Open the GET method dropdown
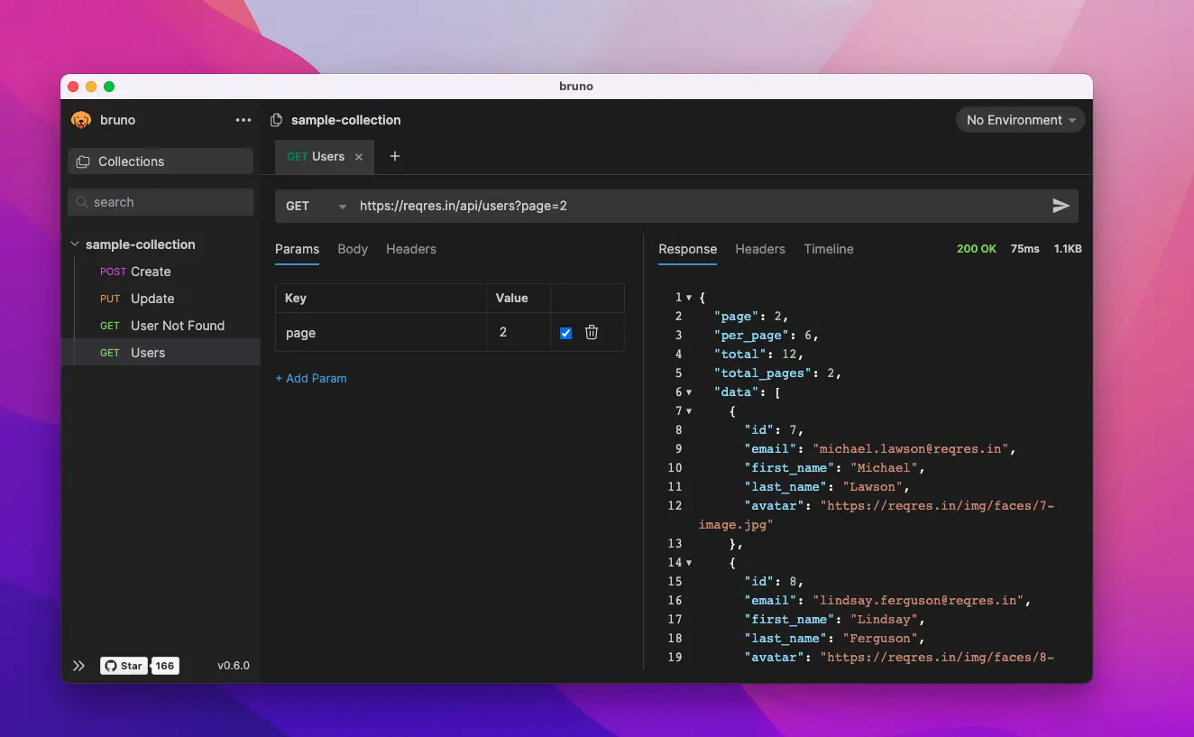Image resolution: width=1194 pixels, height=737 pixels. (x=315, y=206)
